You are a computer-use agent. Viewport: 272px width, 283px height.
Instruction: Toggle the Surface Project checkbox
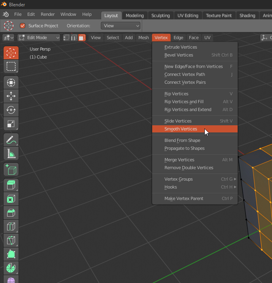coord(23,26)
